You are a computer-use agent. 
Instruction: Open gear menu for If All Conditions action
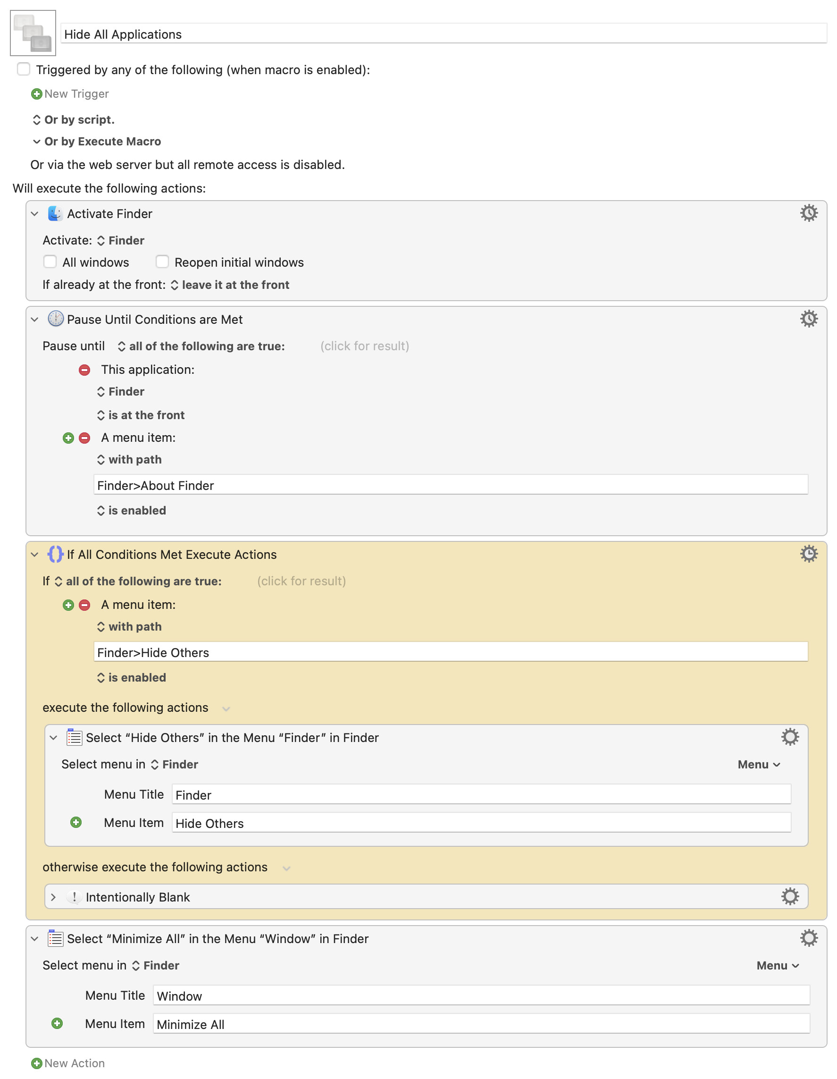pyautogui.click(x=808, y=554)
